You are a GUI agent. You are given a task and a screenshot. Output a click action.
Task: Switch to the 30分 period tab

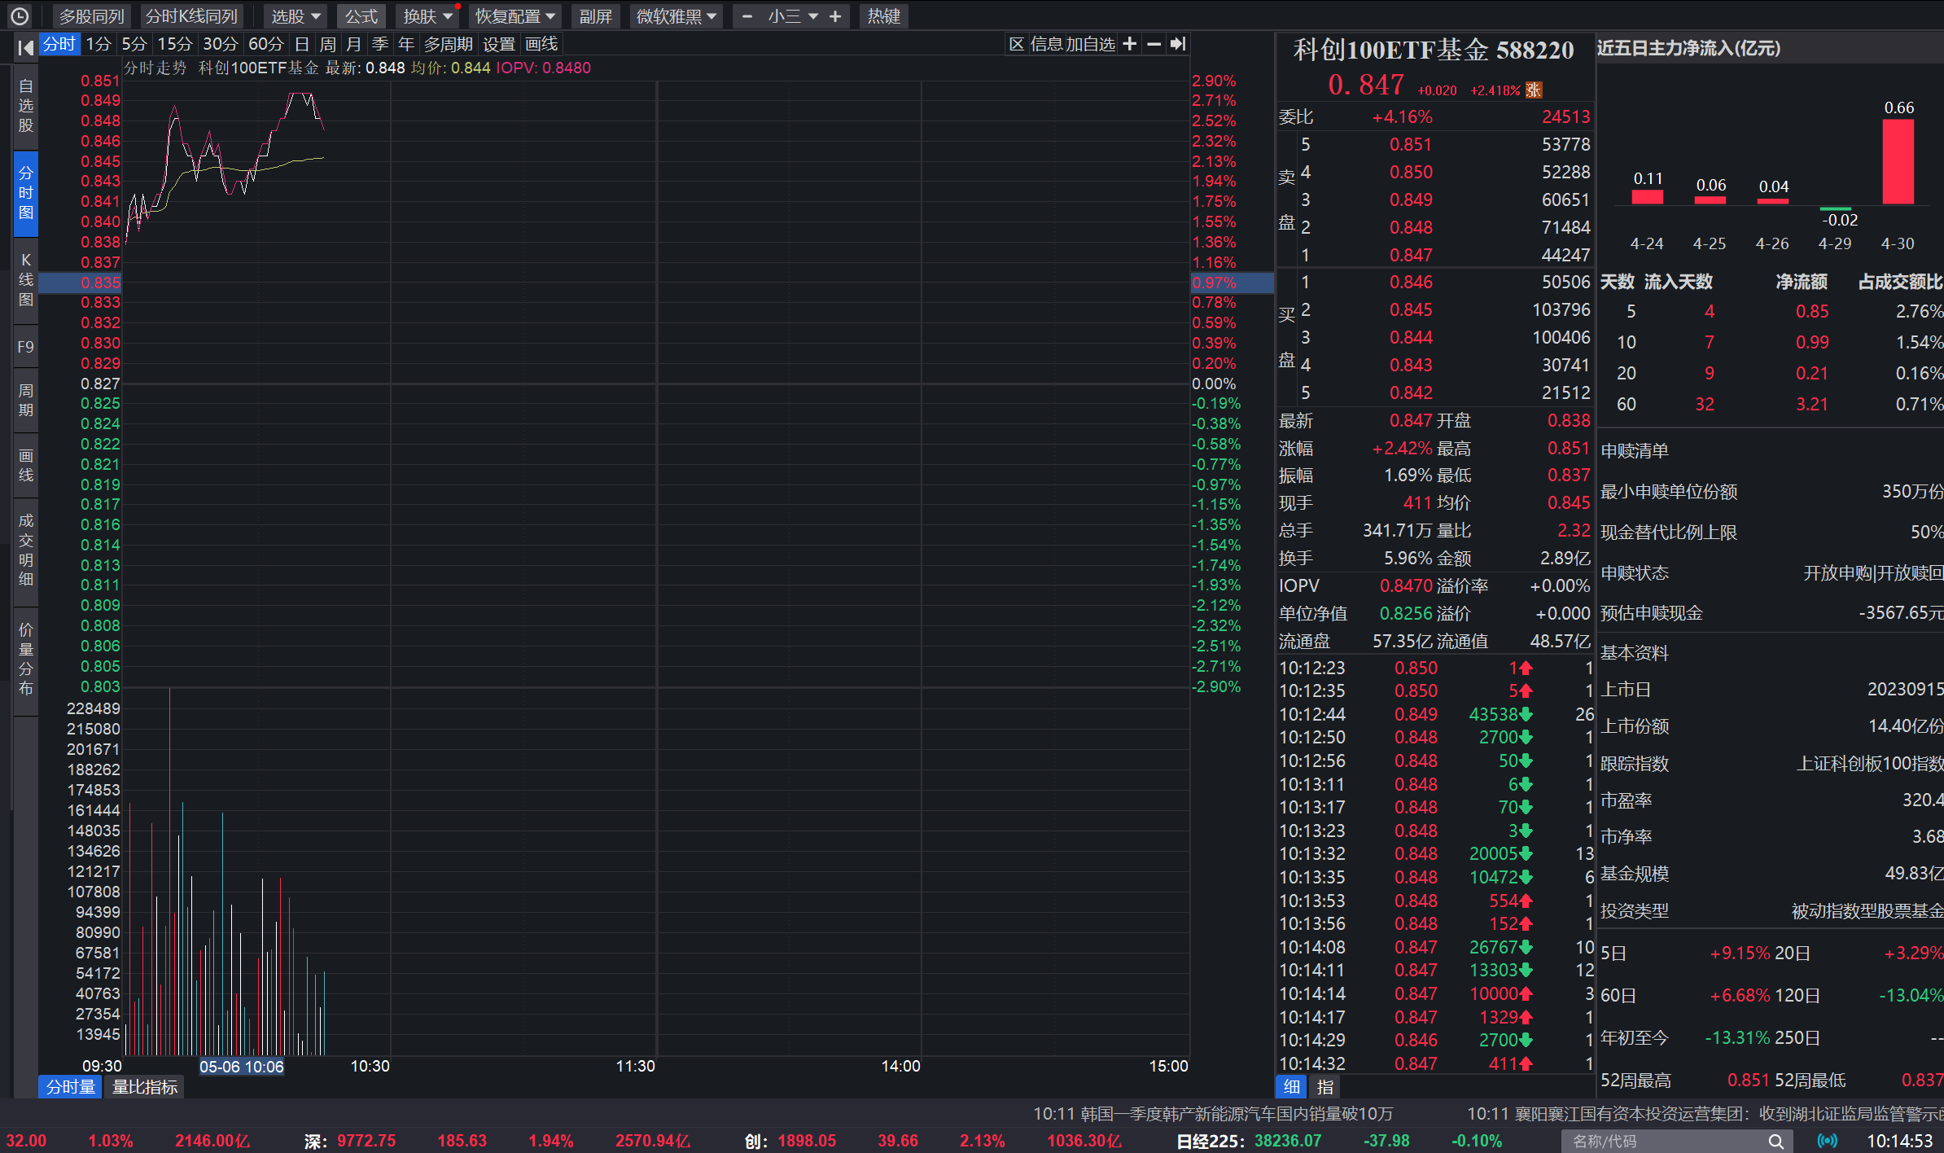(220, 44)
